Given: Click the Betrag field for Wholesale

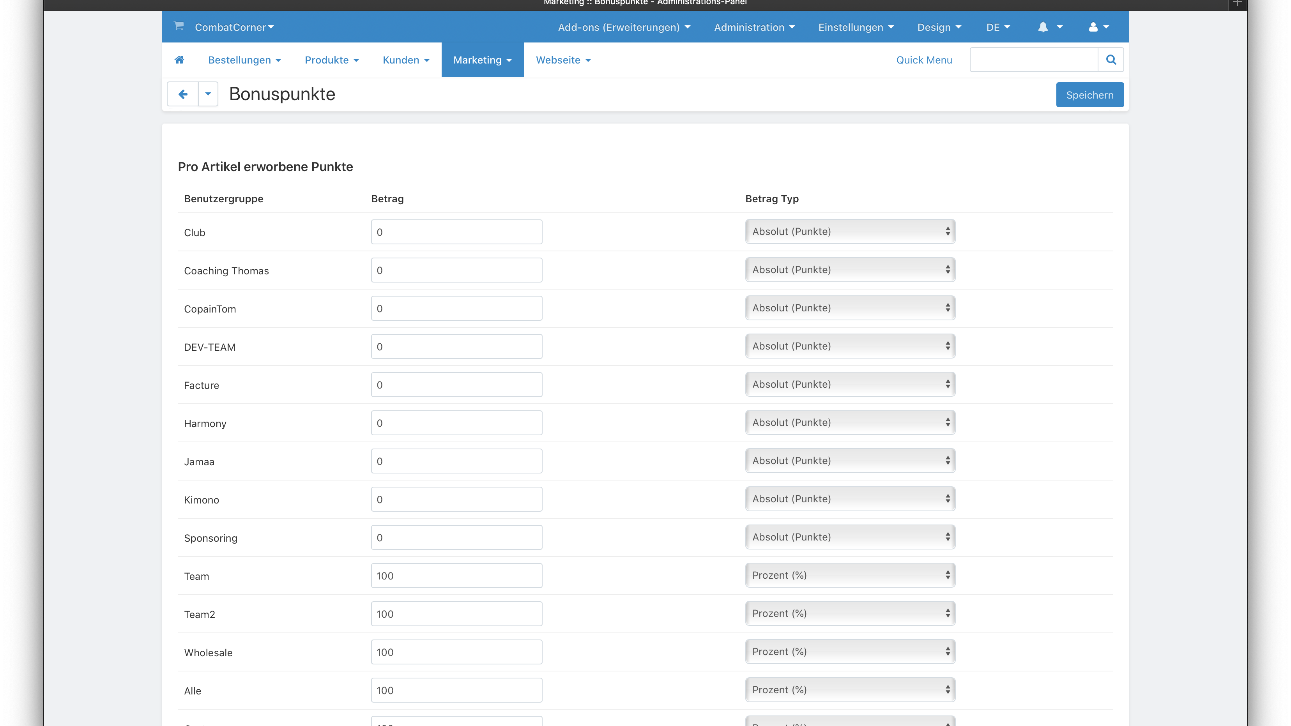Looking at the screenshot, I should pyautogui.click(x=456, y=652).
